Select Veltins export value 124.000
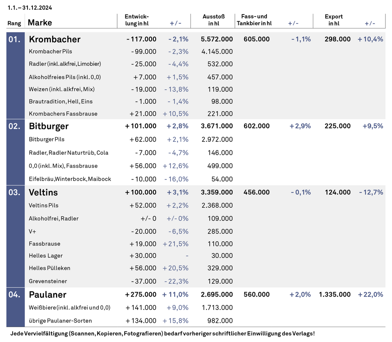The width and height of the screenshot is (392, 342). pyautogui.click(x=338, y=192)
